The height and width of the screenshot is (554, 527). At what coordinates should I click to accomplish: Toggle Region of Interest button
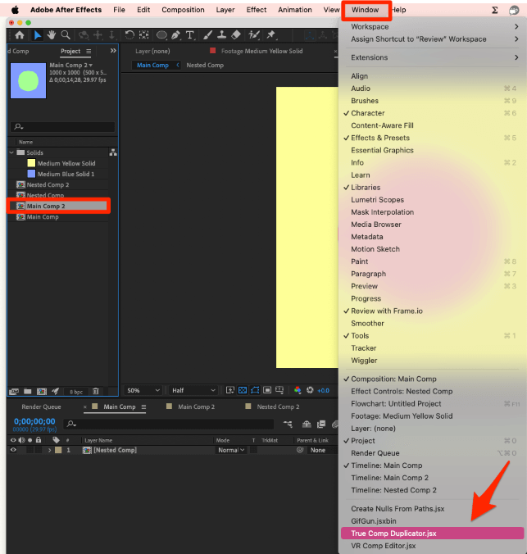[267, 390]
